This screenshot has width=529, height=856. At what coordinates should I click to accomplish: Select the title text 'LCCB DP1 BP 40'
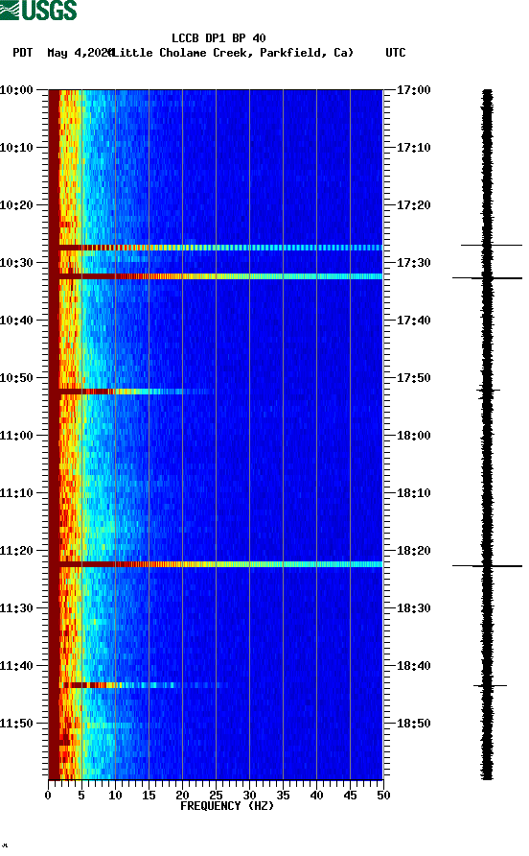218,38
